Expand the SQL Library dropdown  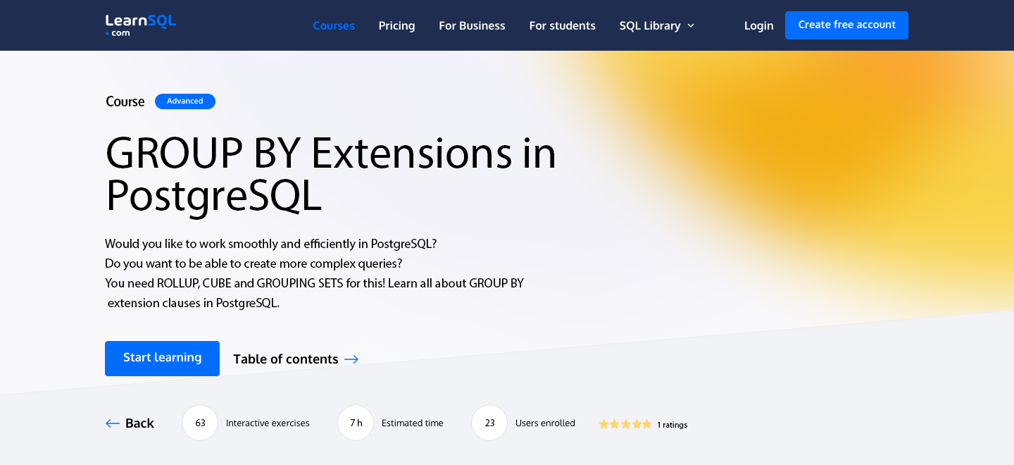click(x=656, y=25)
